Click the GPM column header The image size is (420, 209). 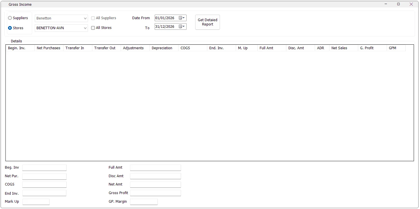(396, 48)
